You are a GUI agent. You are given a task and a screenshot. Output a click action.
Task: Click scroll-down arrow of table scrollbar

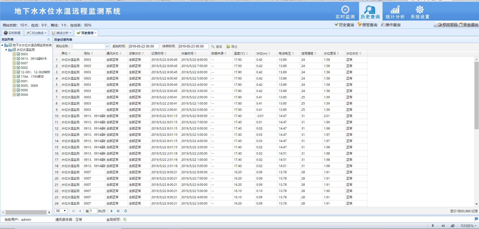pos(477,204)
